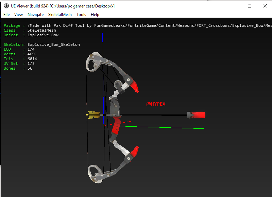This screenshot has width=272, height=197.
Task: Open the File menu
Action: tap(6, 15)
